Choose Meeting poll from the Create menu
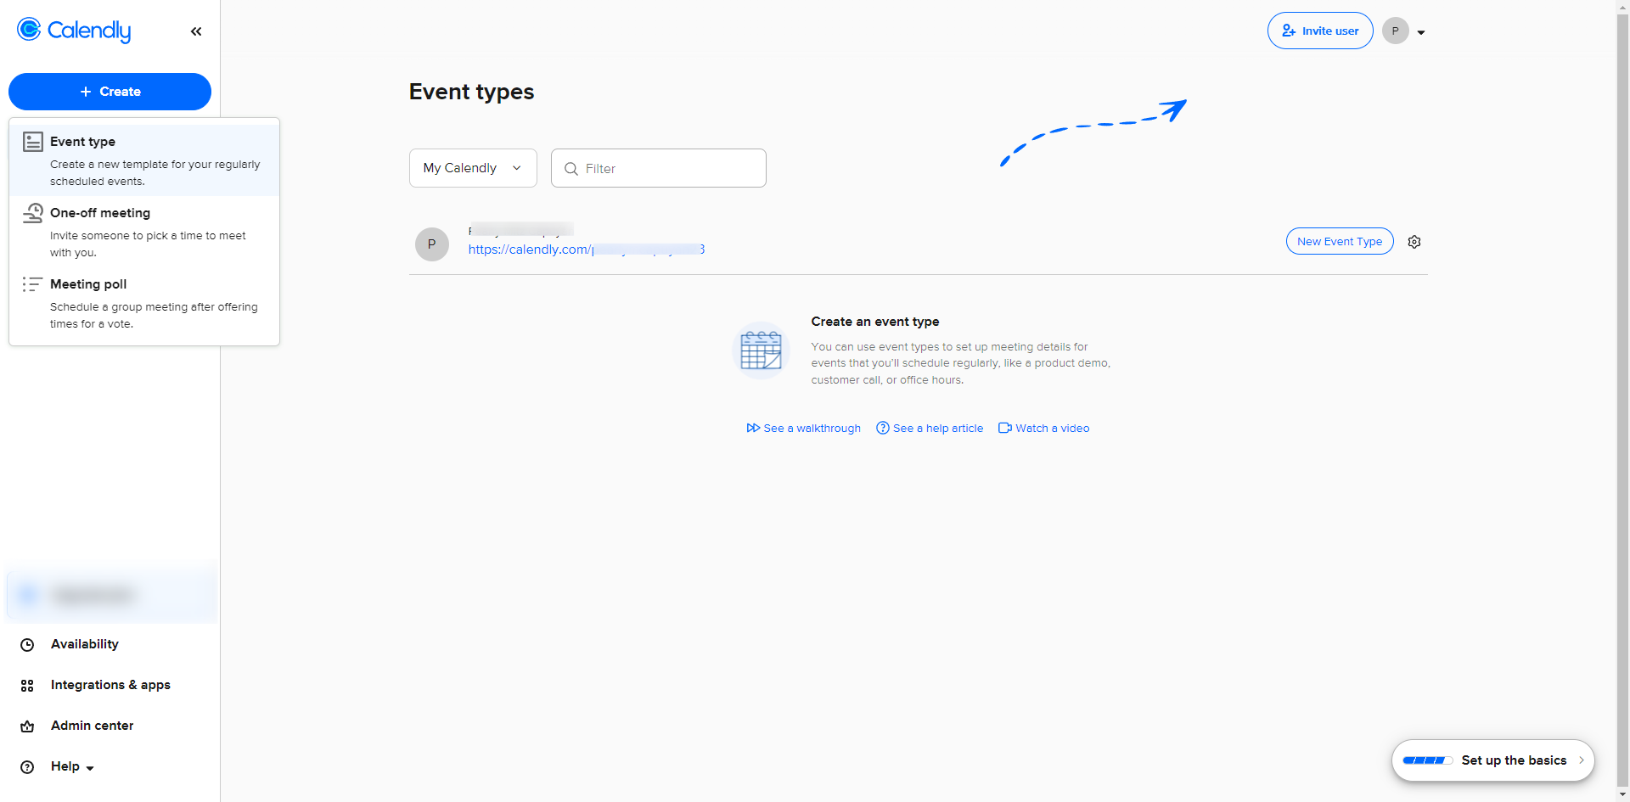 [144, 303]
